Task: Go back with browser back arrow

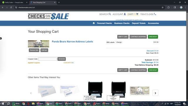Action: [x=3, y=7]
